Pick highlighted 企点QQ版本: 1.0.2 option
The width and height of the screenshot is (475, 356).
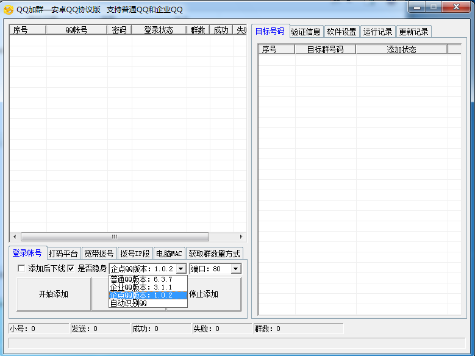point(148,295)
